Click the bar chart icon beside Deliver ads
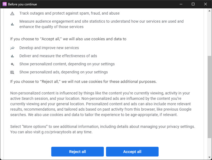The image size is (212, 160). [12, 56]
